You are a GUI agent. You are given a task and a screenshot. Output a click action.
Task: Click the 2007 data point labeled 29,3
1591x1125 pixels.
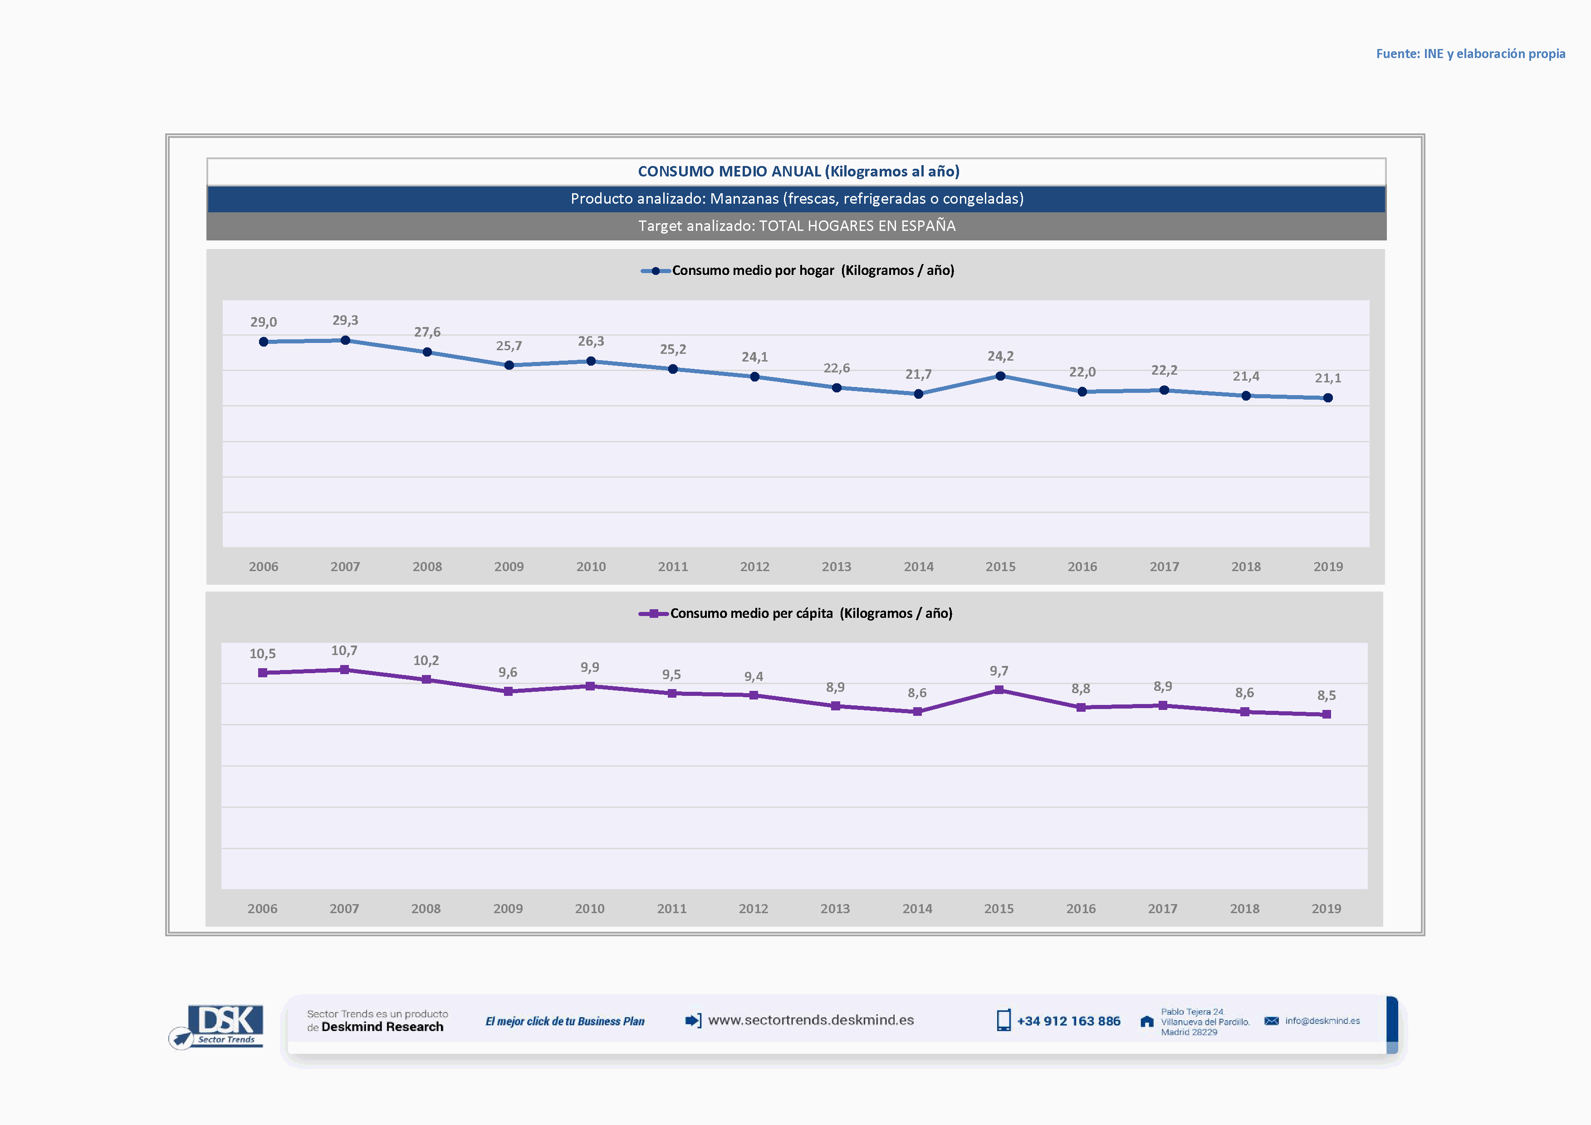click(x=345, y=340)
